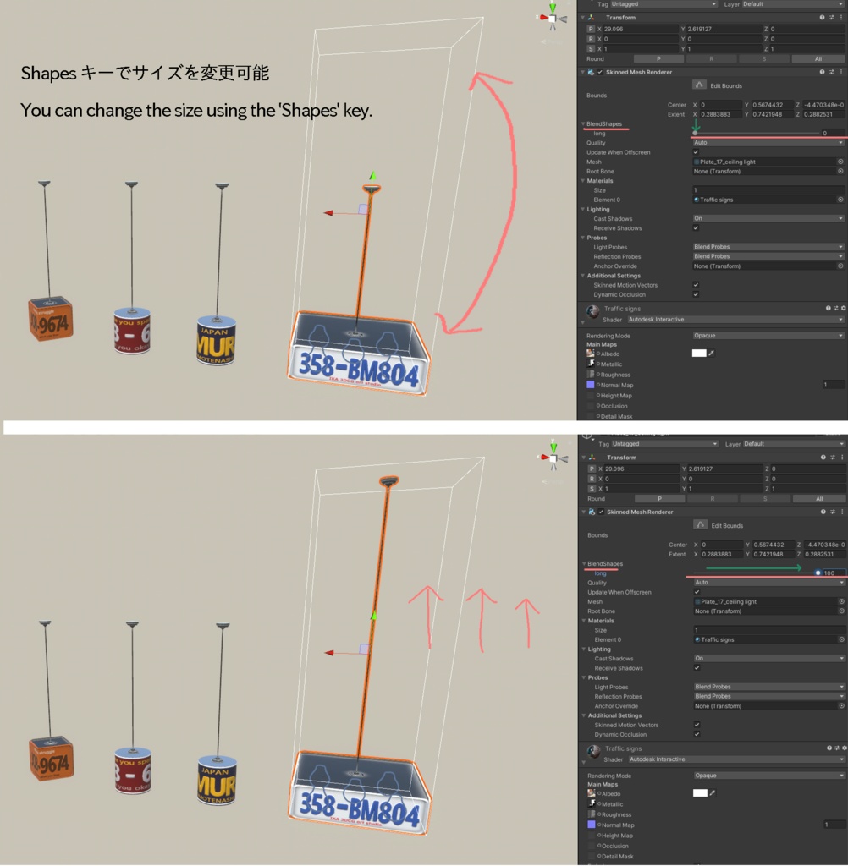Click the Edit Bounds icon button in the lower inspector

[701, 524]
